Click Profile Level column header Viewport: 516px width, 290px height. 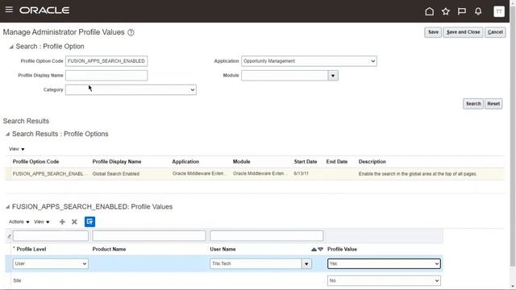click(31, 250)
